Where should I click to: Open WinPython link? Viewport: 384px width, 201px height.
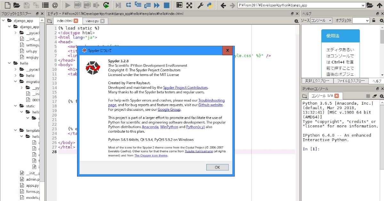[x=169, y=127]
